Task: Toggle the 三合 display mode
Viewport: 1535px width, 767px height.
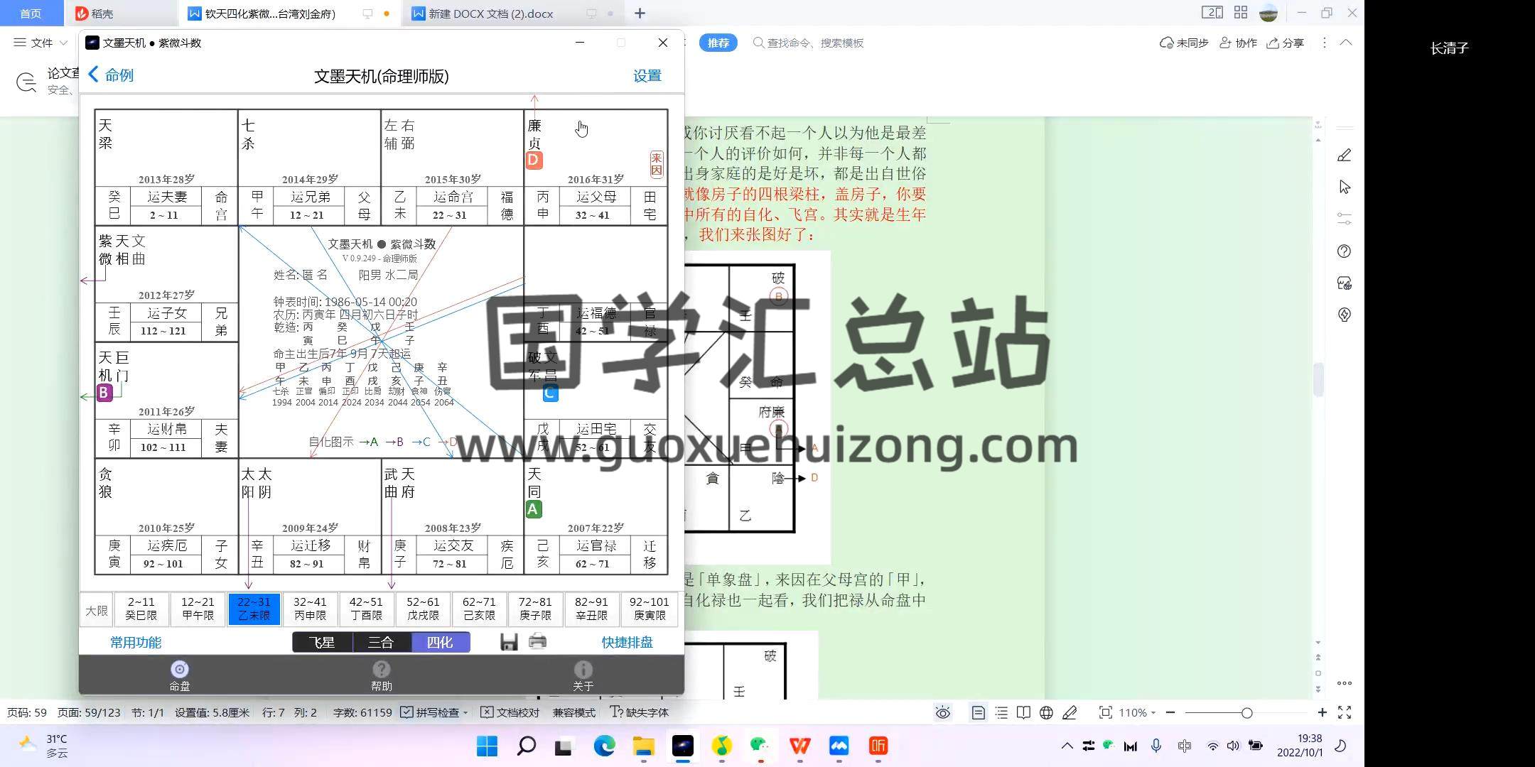Action: (381, 642)
